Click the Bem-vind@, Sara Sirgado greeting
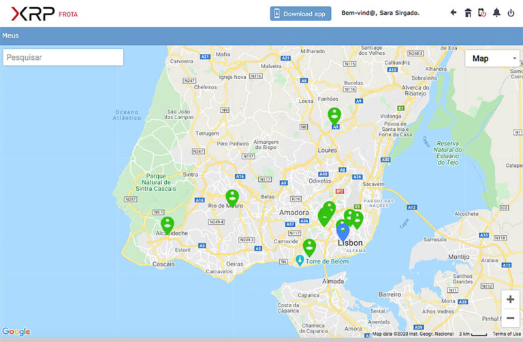 click(x=380, y=13)
